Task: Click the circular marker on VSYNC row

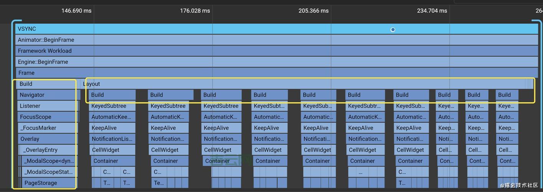Action: pyautogui.click(x=393, y=30)
